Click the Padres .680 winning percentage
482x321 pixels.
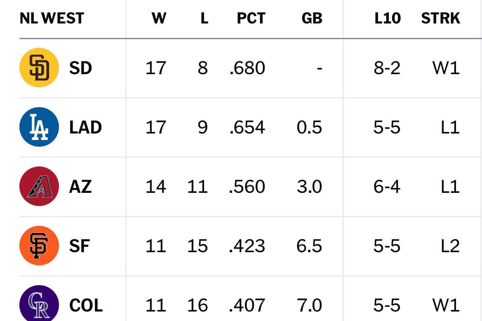(247, 68)
